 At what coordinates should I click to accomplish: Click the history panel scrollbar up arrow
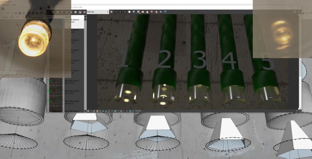coord(86,17)
